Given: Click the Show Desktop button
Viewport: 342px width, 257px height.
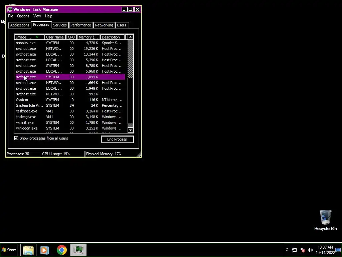Looking at the screenshot, I should 338,250.
